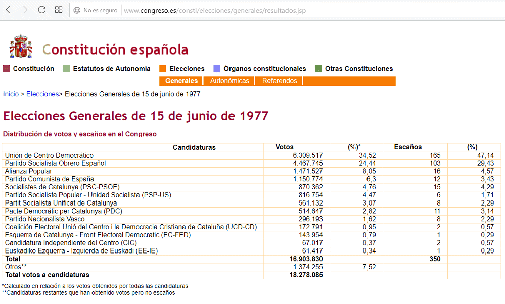Click the browser back arrow
505x304 pixels.
[8, 10]
